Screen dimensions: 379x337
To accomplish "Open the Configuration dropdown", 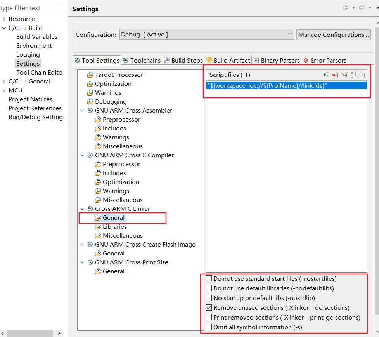I will pyautogui.click(x=207, y=35).
